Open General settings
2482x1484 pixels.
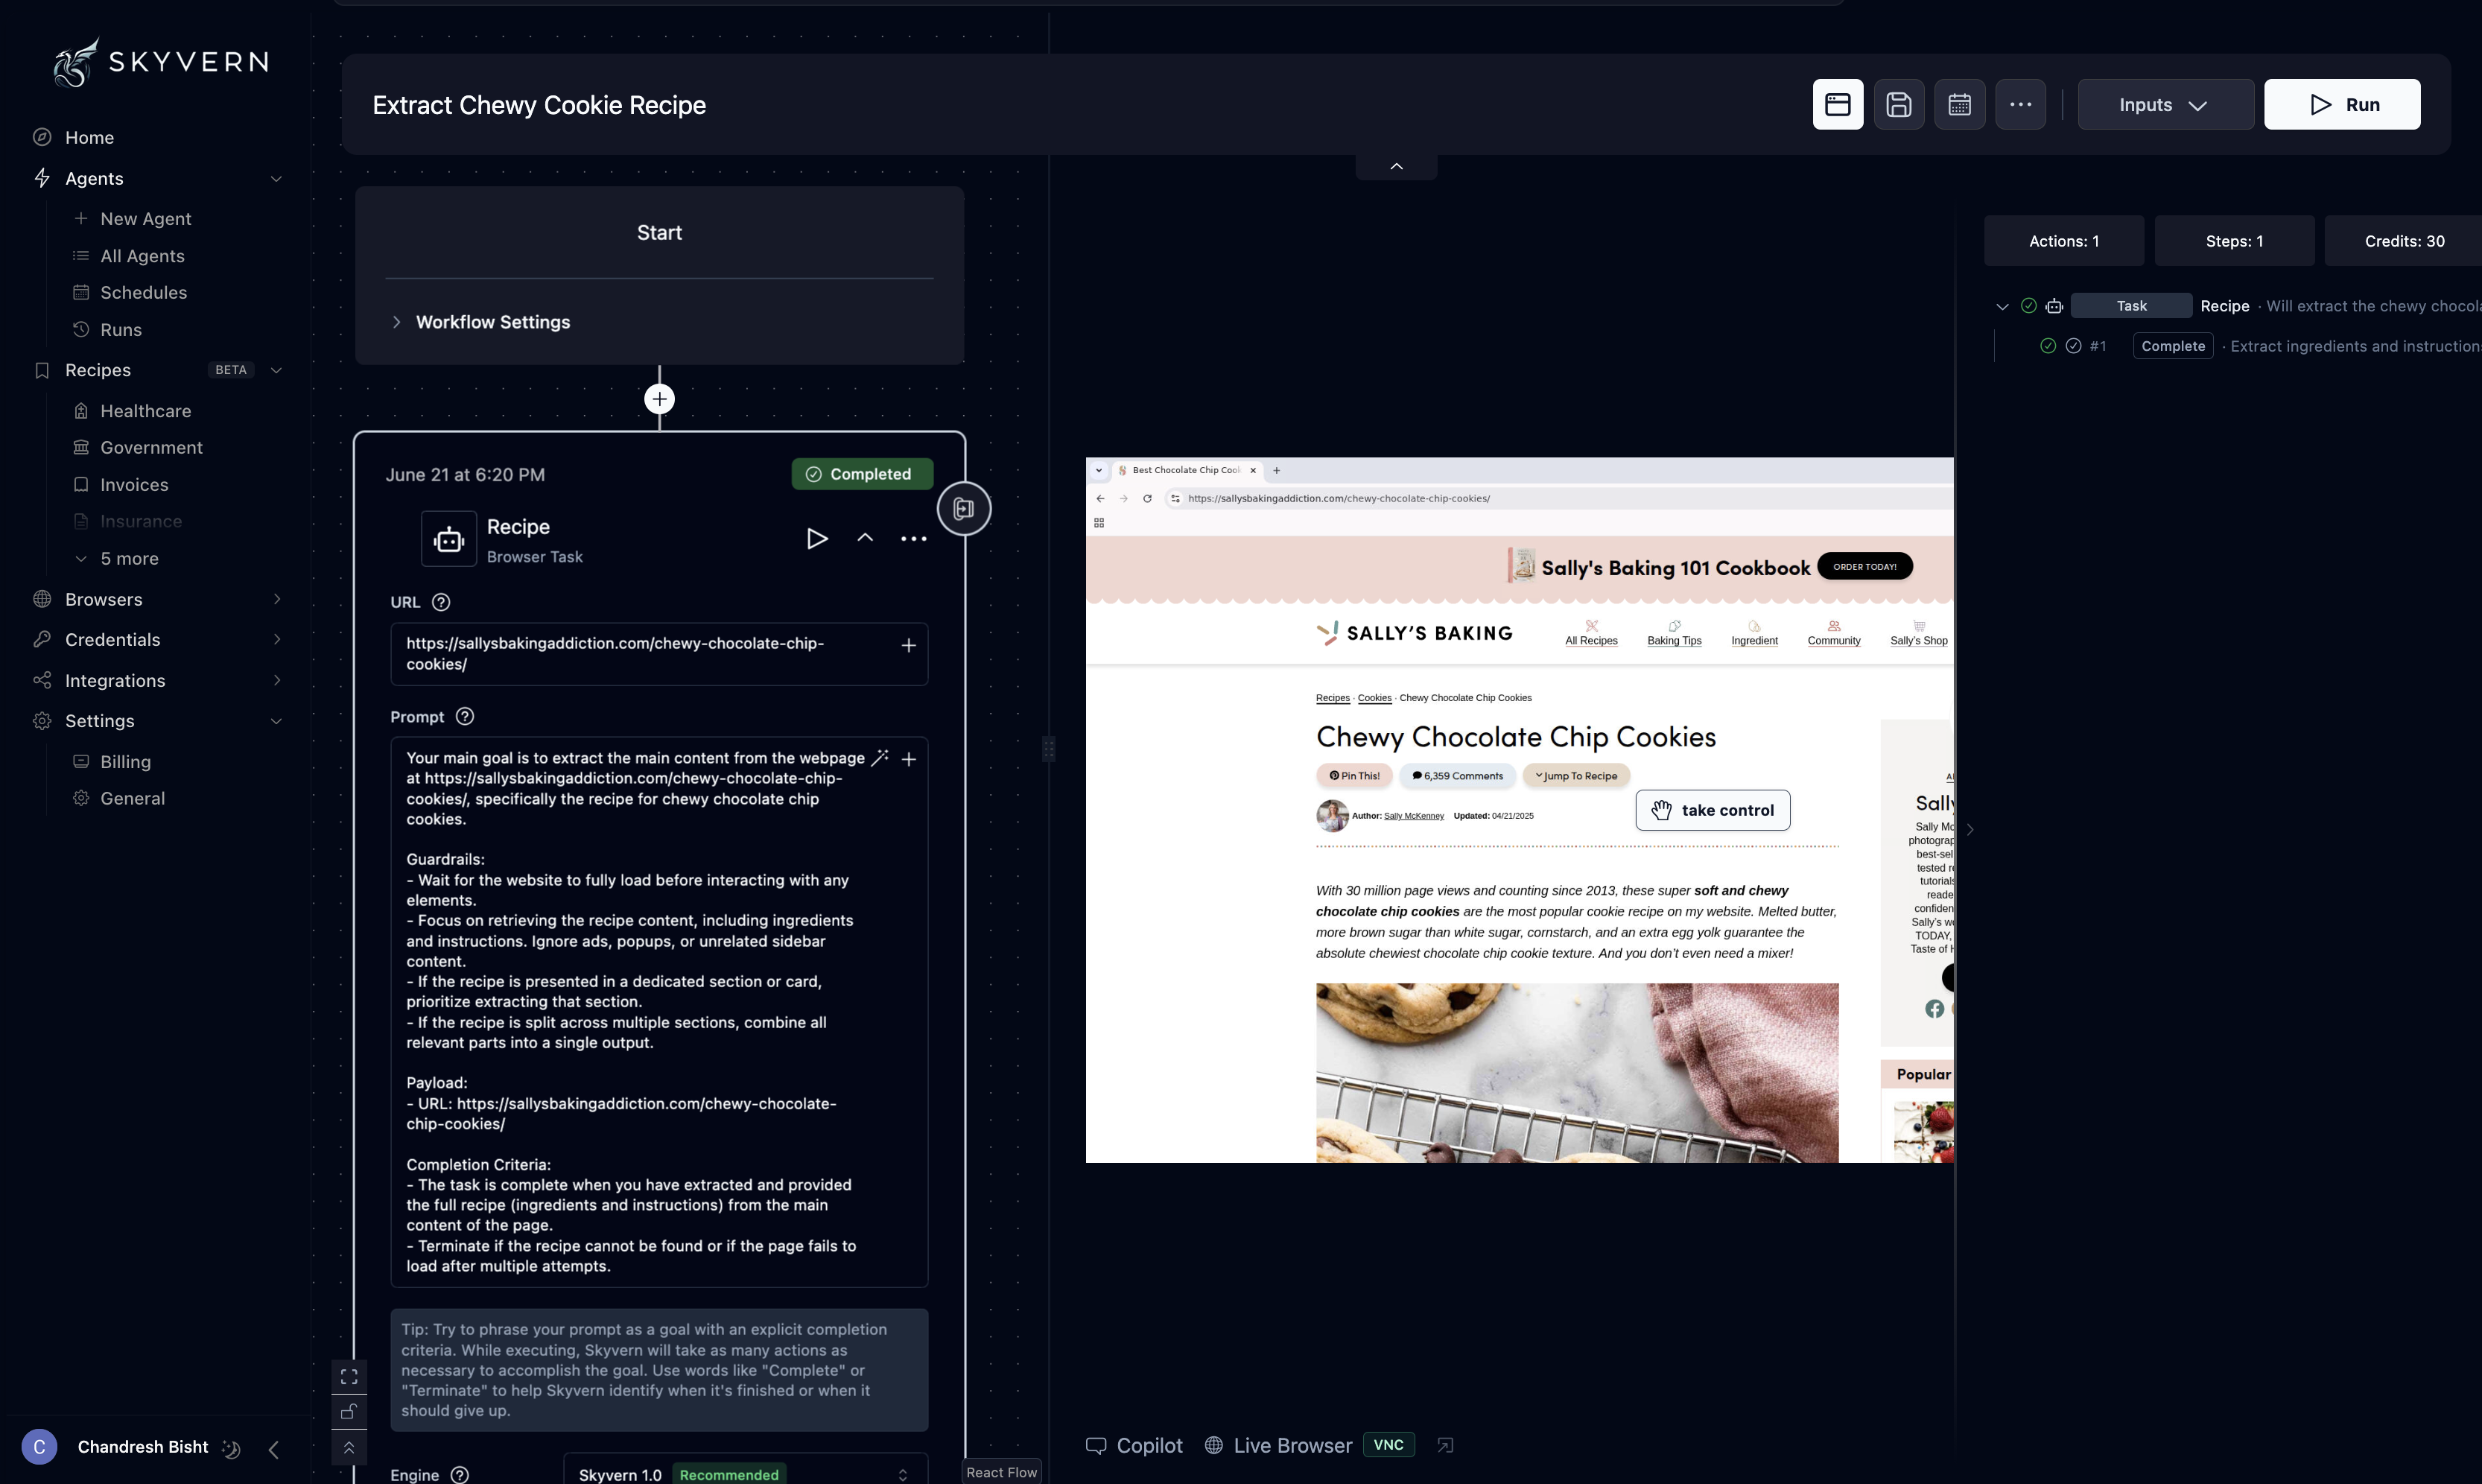point(132,799)
